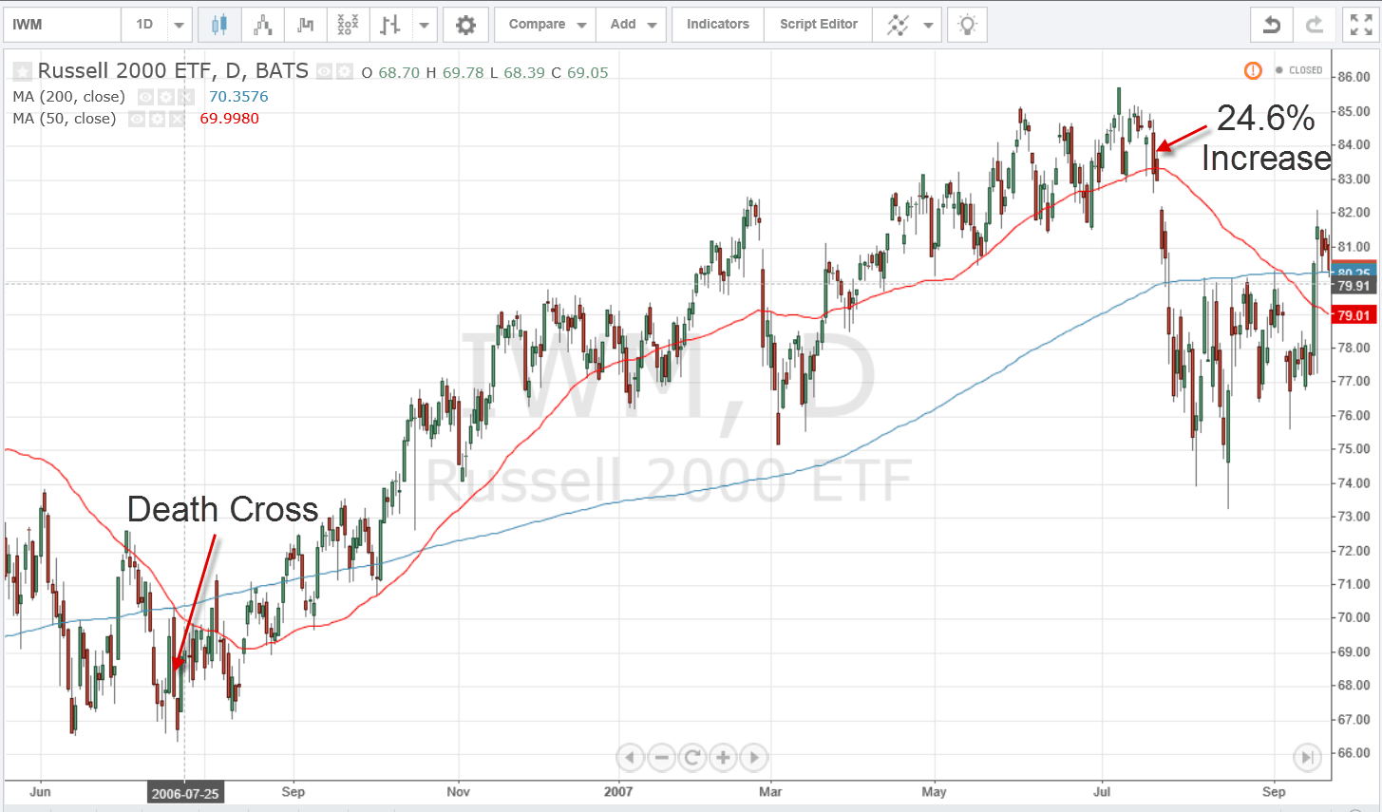Image resolution: width=1382 pixels, height=812 pixels.
Task: Switch to the Script Editor
Action: pos(817,24)
